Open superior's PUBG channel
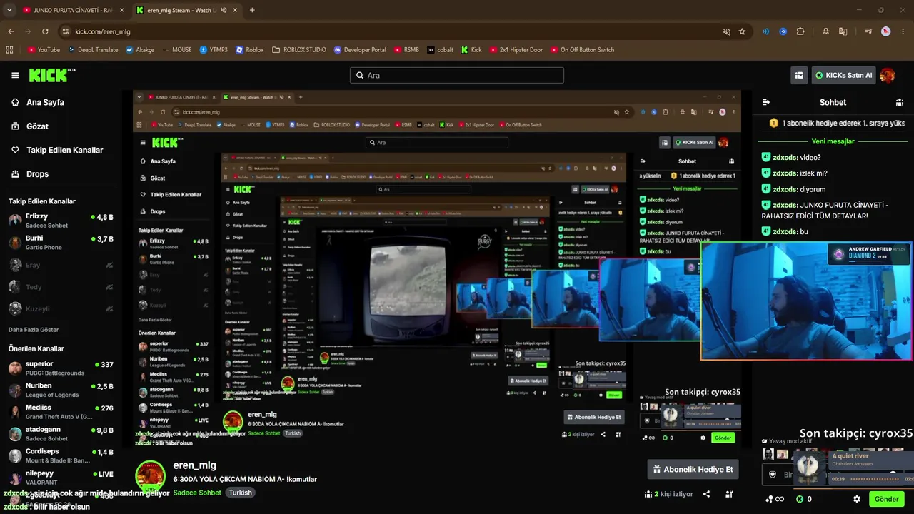The height and width of the screenshot is (514, 914). [61, 368]
